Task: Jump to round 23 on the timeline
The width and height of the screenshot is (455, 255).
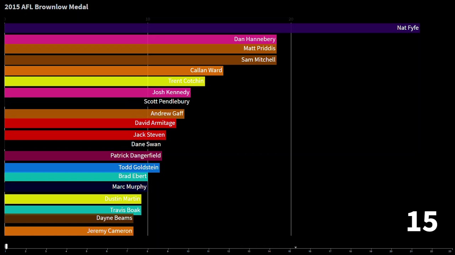Action: pos(450,251)
